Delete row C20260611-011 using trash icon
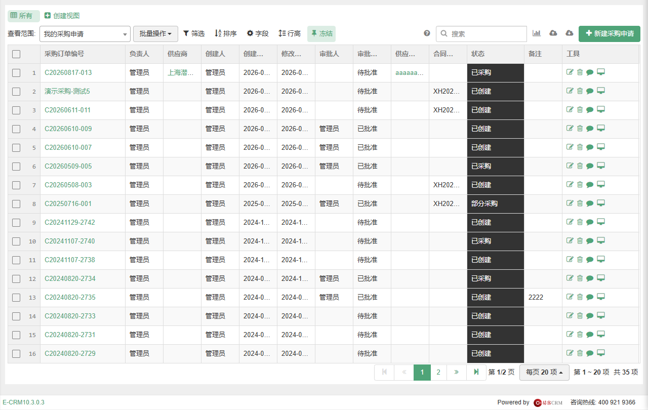 coord(580,109)
